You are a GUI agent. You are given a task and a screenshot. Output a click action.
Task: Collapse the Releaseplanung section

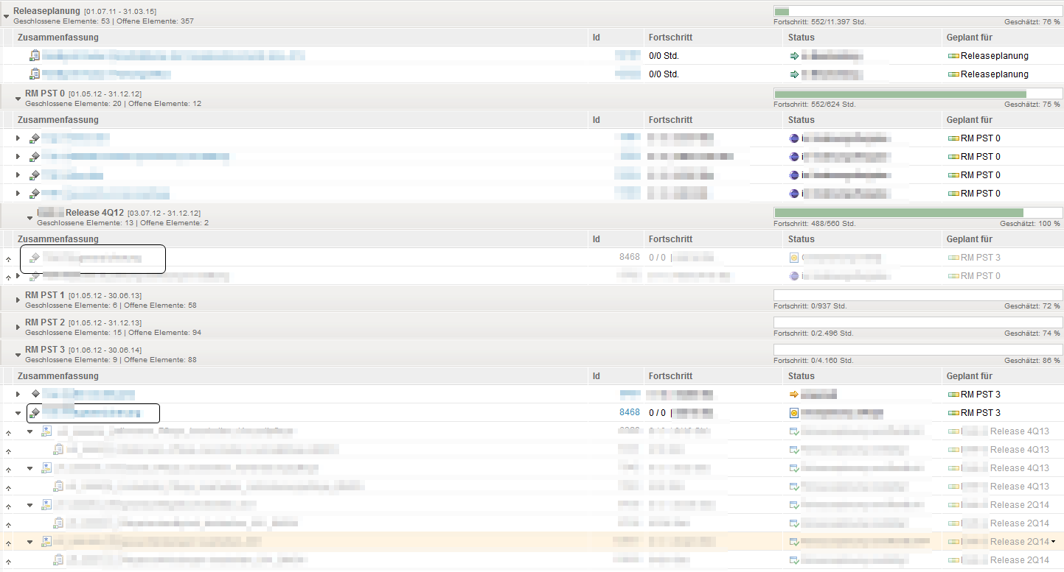pyautogui.click(x=7, y=15)
